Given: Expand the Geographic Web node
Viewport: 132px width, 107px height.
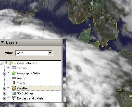Looking at the screenshot, I should point(4,73).
